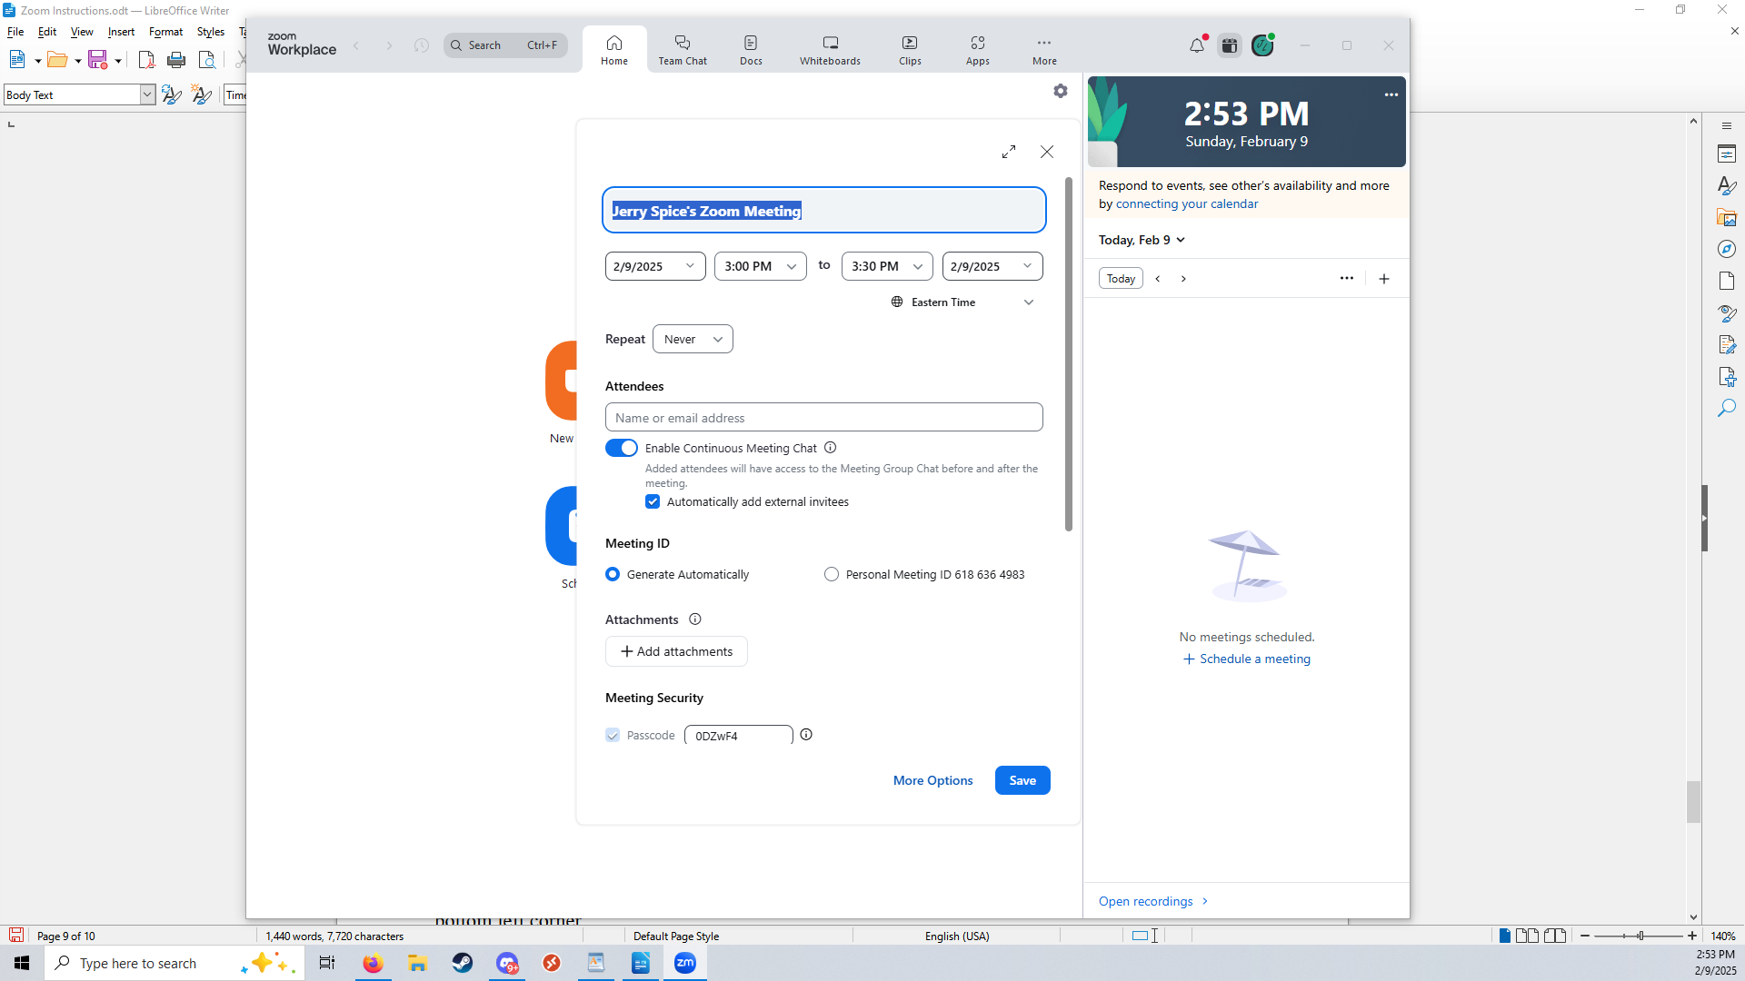This screenshot has height=981, width=1745.
Task: Click Add attachments button
Action: pos(676,651)
